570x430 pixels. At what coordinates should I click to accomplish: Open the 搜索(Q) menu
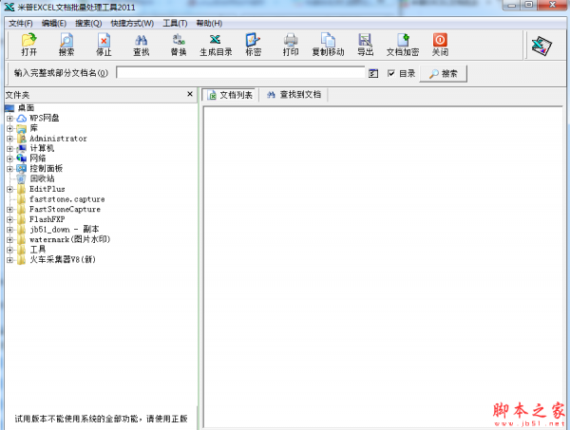click(88, 23)
